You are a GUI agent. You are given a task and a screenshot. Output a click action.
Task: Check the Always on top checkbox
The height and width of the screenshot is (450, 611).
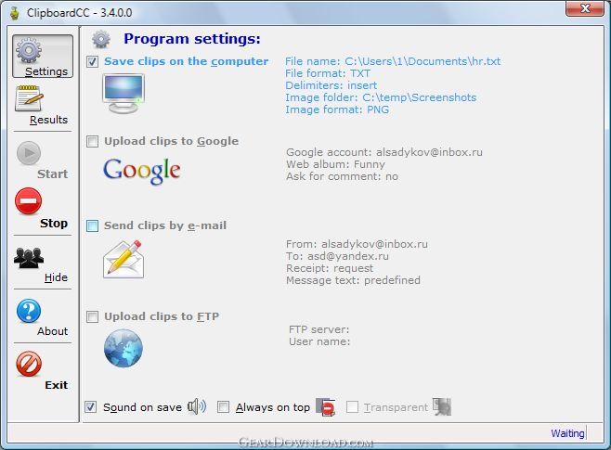pyautogui.click(x=223, y=407)
